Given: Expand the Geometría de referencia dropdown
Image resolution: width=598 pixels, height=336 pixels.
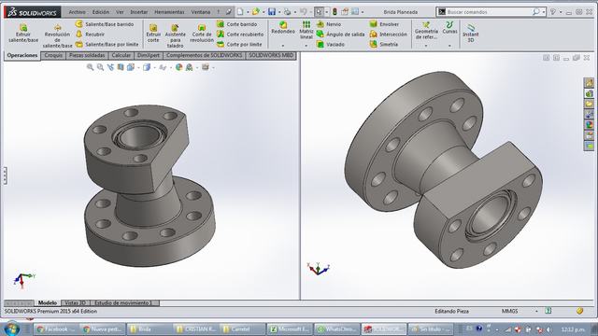Looking at the screenshot, I should click(426, 46).
